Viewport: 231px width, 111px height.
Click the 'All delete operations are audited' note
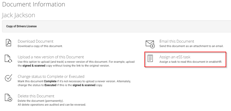pyautogui.click(x=52, y=105)
